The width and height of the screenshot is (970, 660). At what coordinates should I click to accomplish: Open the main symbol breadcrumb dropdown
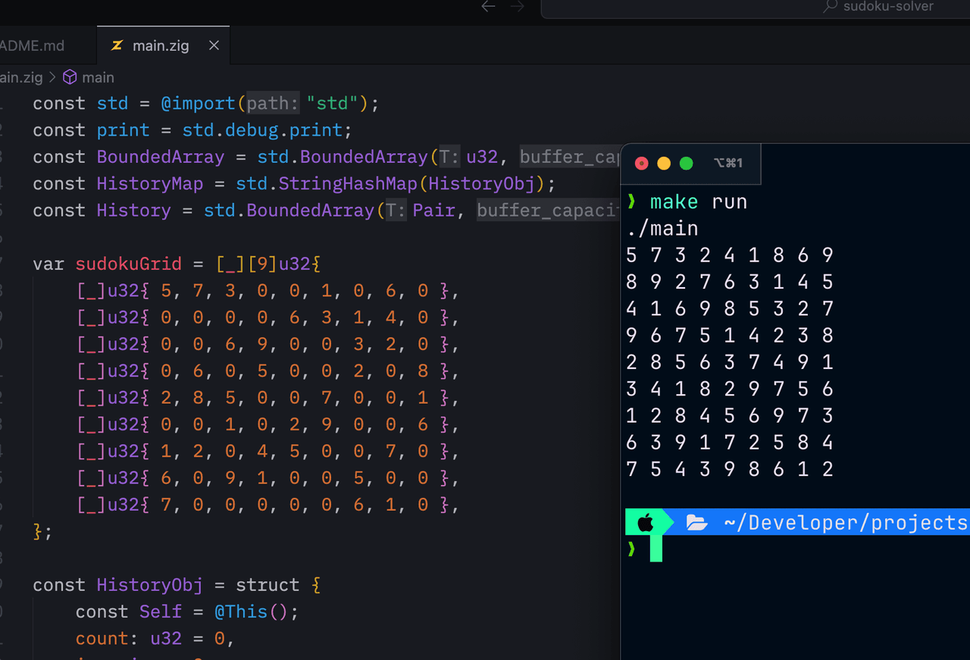point(98,77)
